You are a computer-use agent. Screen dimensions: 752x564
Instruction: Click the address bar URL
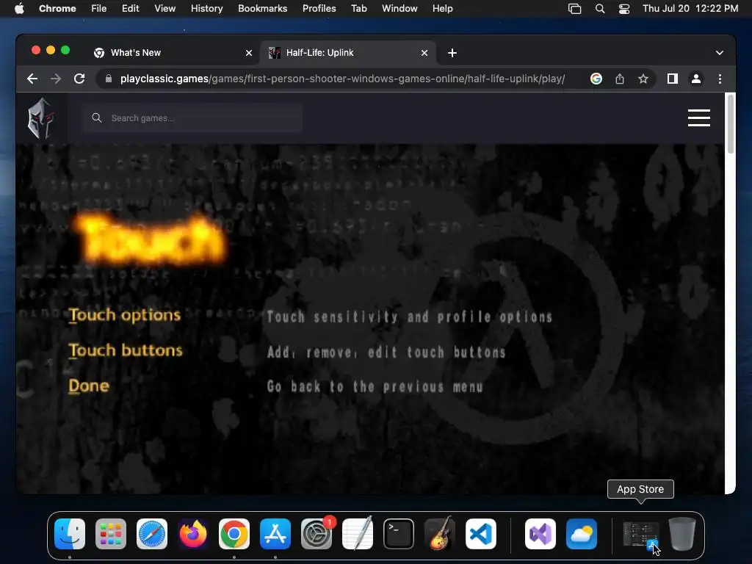tap(342, 79)
